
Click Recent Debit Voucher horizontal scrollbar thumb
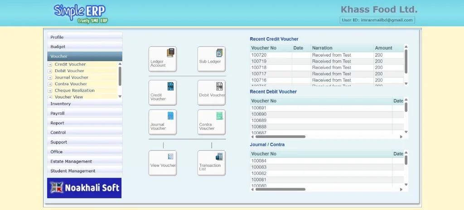tap(280, 137)
